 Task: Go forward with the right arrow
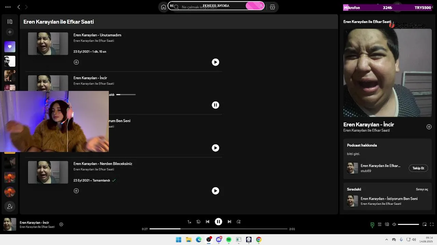point(26,7)
